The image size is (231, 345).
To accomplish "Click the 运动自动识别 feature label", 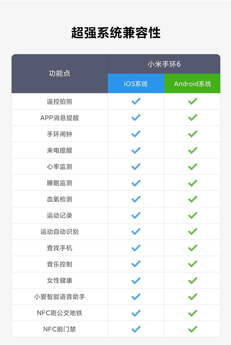I will (59, 232).
